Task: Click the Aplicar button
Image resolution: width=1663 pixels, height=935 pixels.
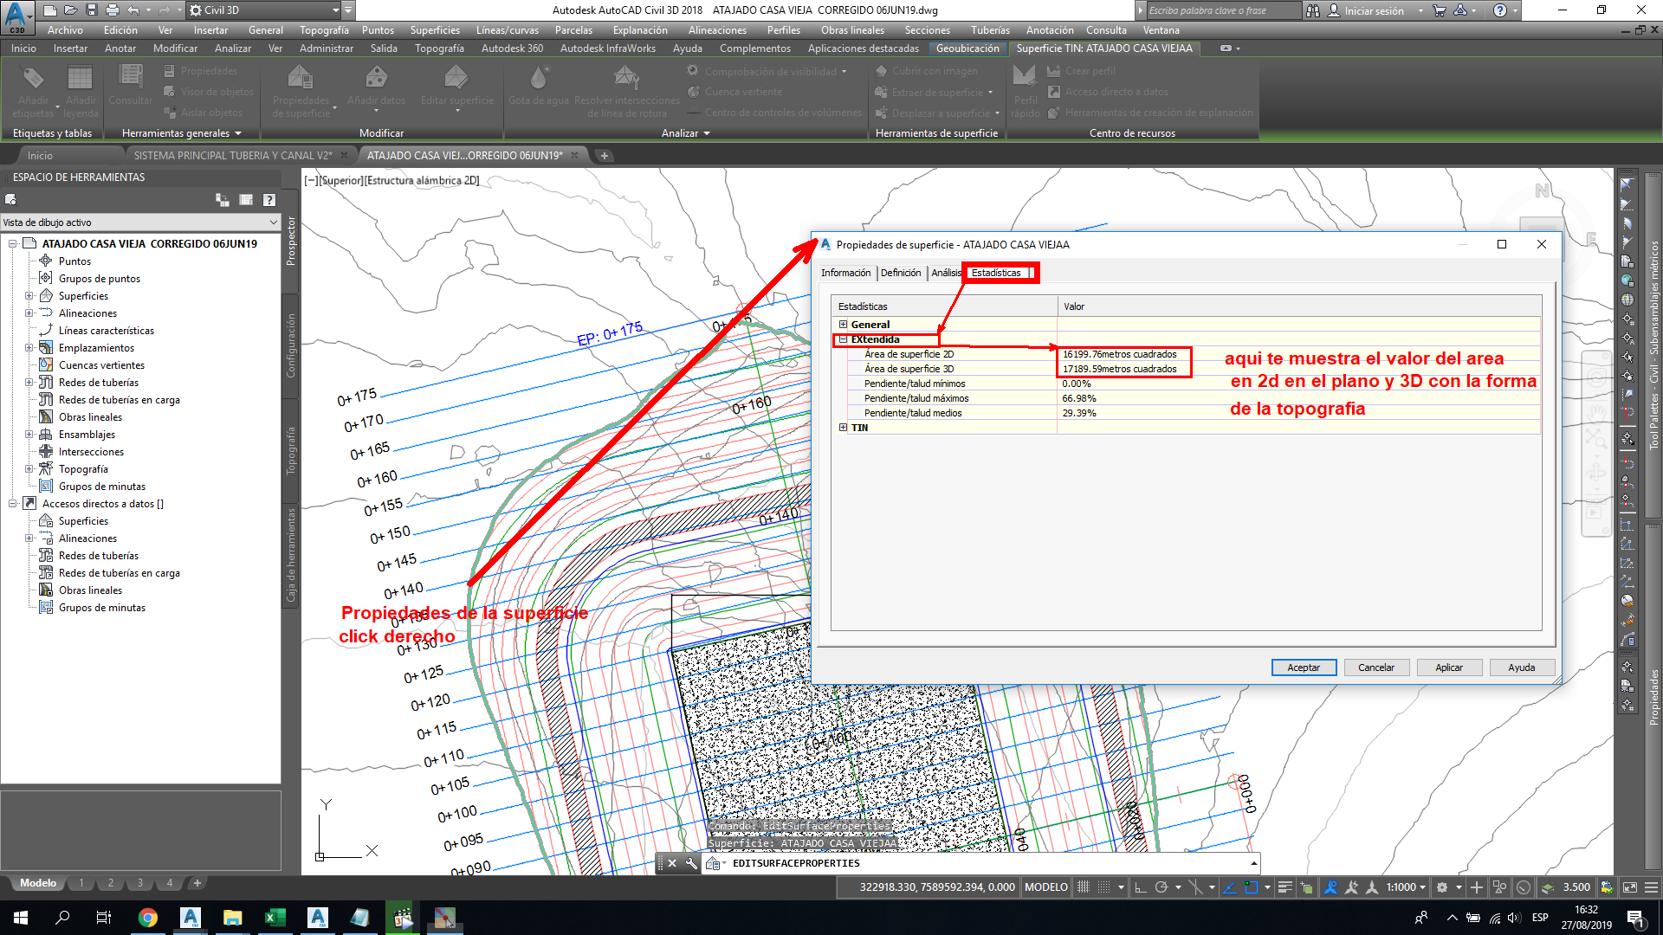Action: coord(1449,667)
